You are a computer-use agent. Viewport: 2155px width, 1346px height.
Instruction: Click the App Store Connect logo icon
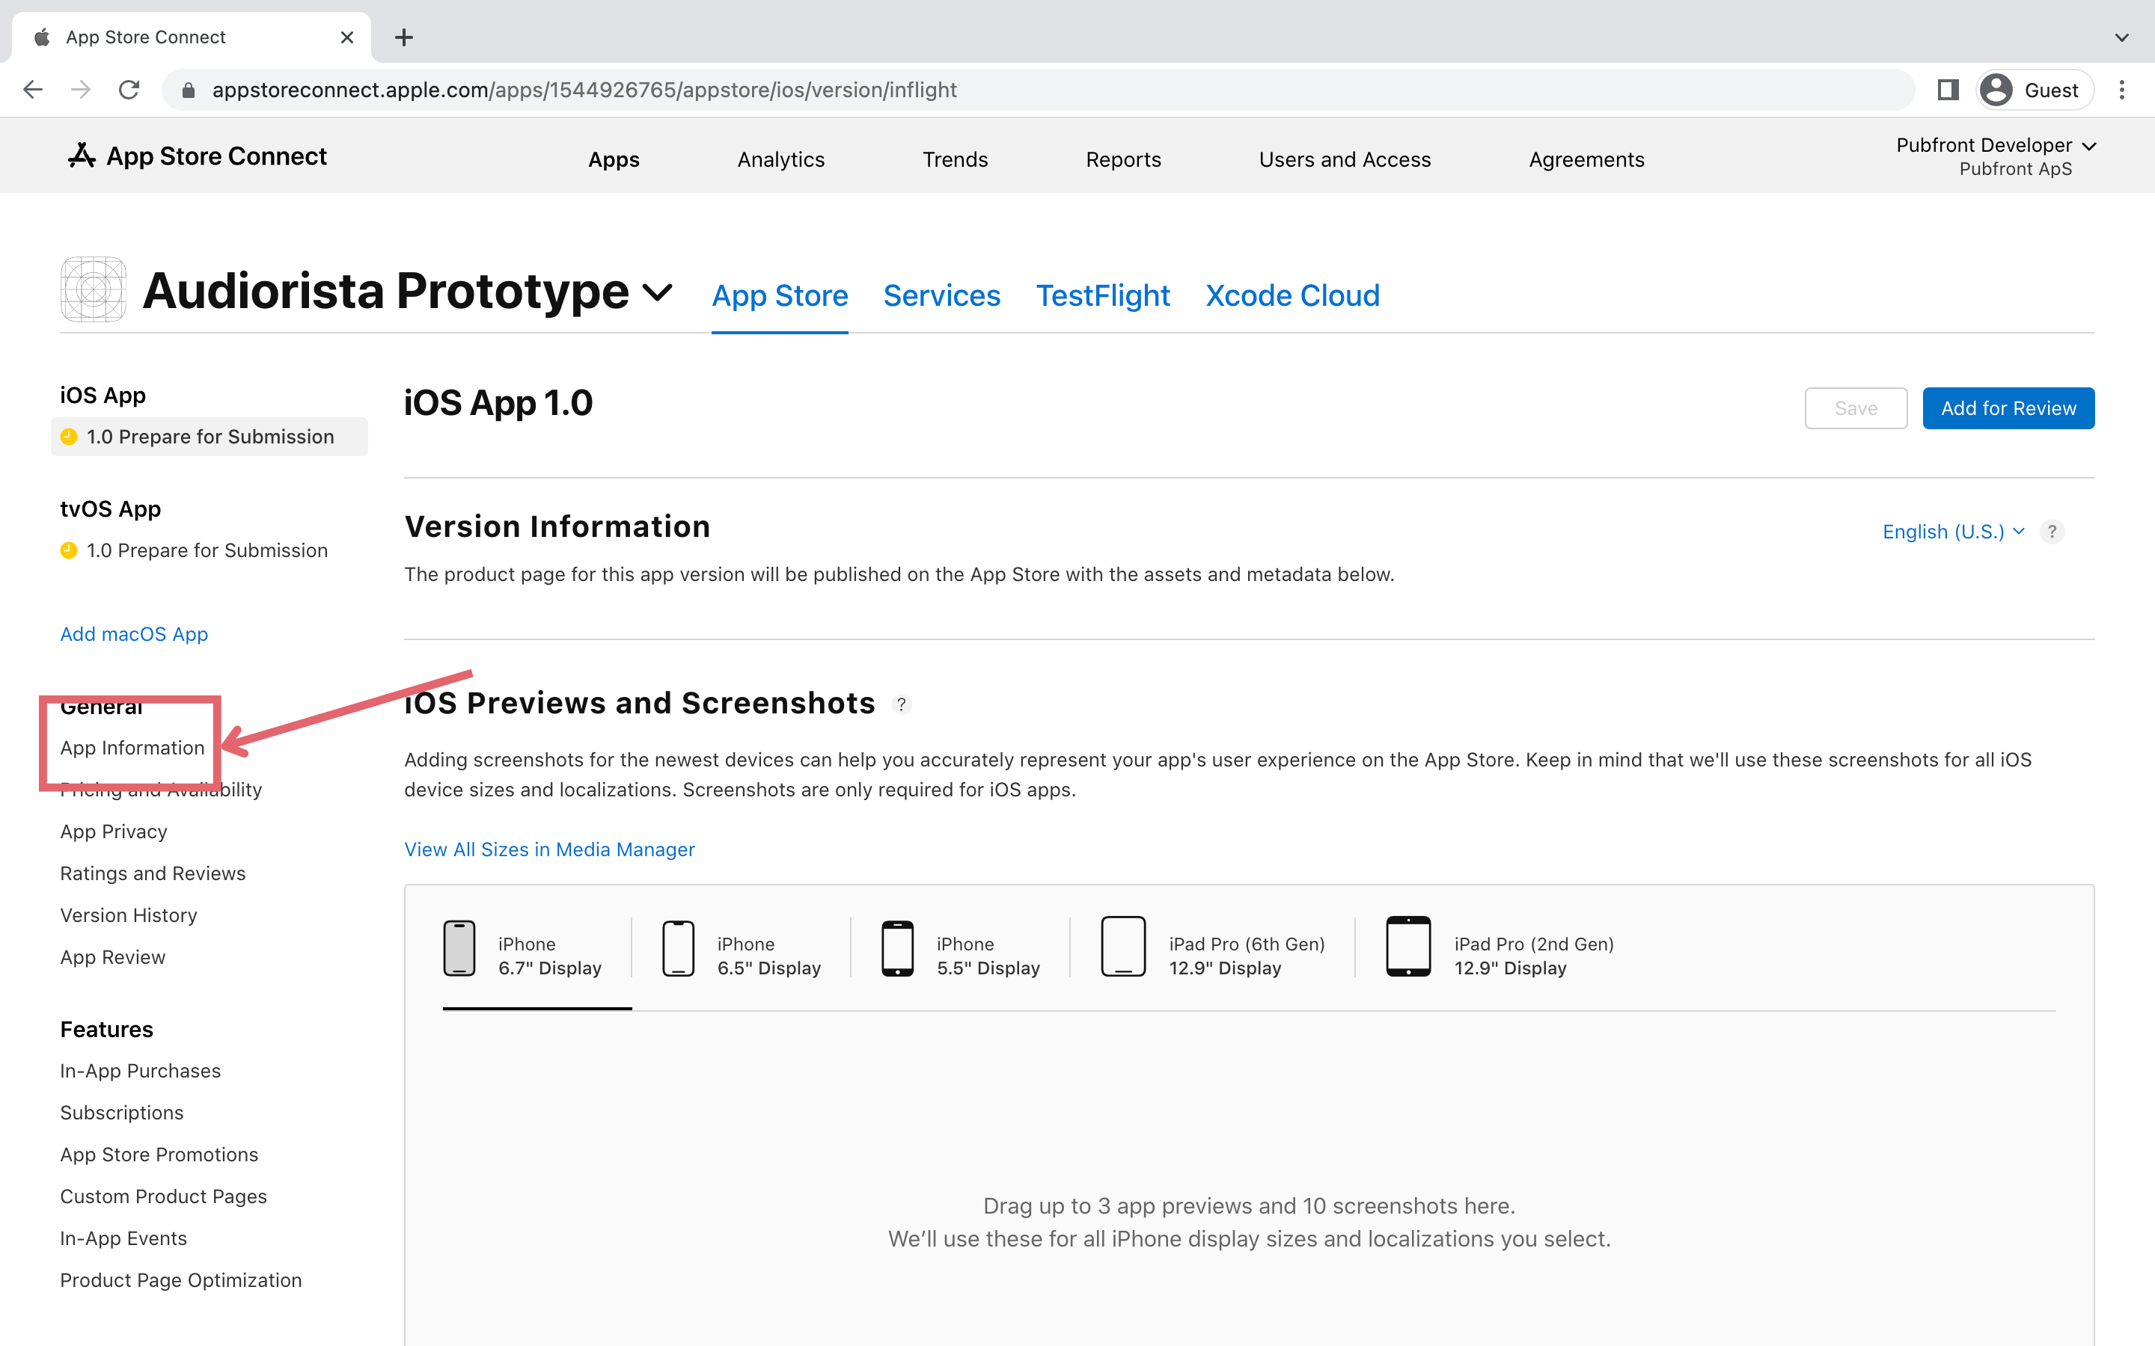[x=81, y=156]
